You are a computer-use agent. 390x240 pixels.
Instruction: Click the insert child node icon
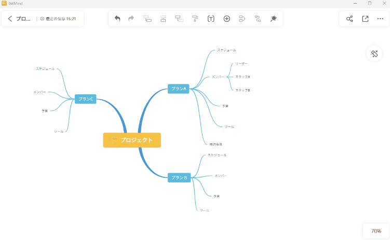pos(147,19)
